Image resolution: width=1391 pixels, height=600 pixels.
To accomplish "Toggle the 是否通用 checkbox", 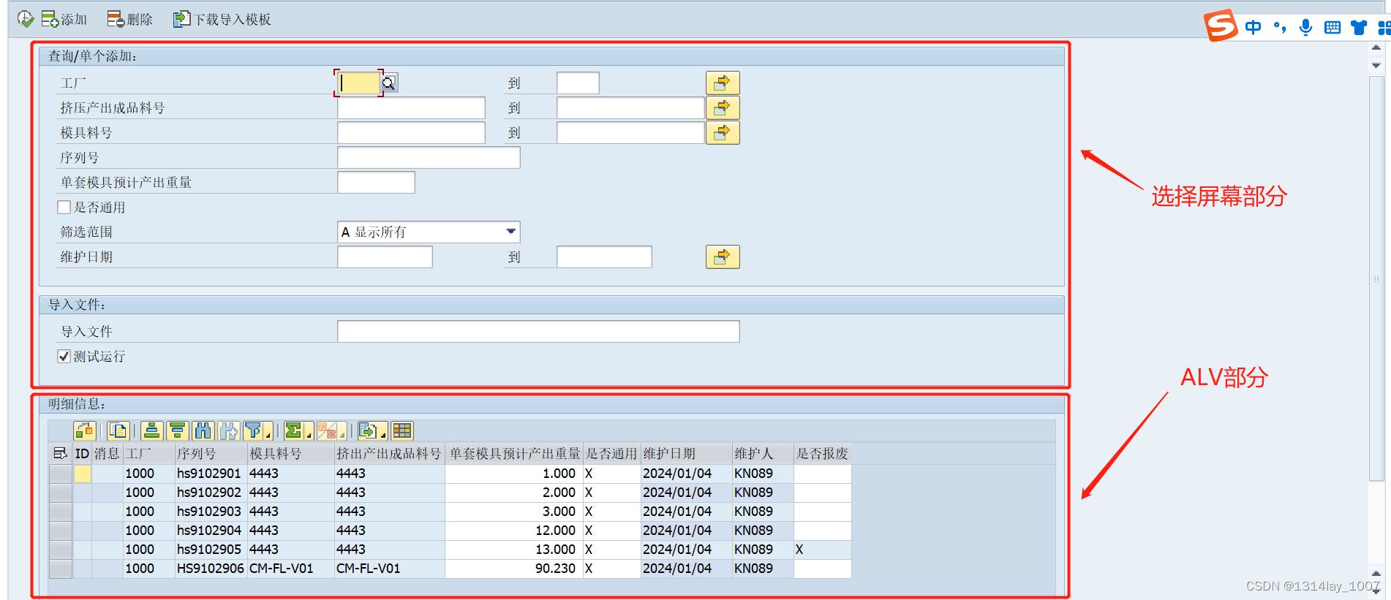I will [x=64, y=208].
